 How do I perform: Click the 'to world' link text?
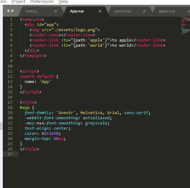(122, 45)
